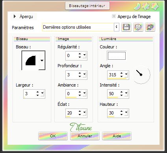Toggle the Aperçu de l'image checkbox
The image size is (167, 153).
[x=114, y=16]
